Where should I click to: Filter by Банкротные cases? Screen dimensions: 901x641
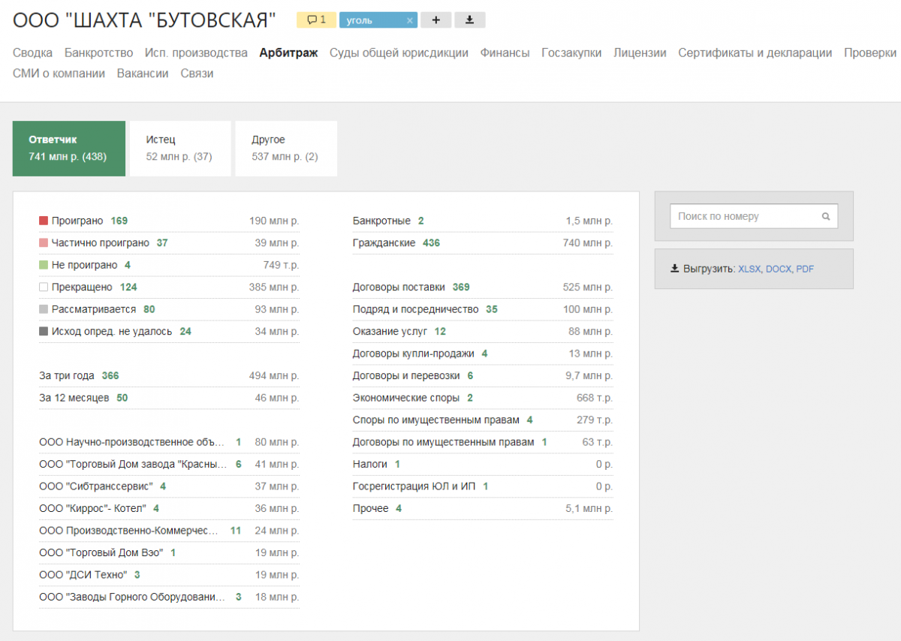pos(483,221)
